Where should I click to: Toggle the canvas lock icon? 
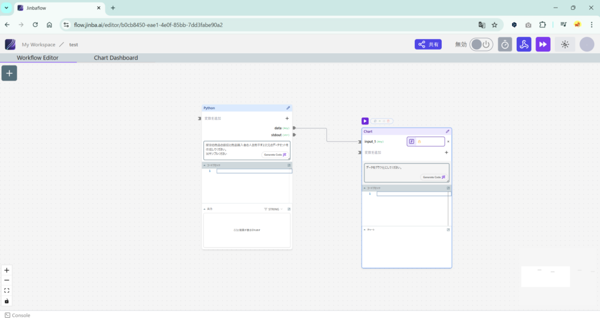click(7, 301)
